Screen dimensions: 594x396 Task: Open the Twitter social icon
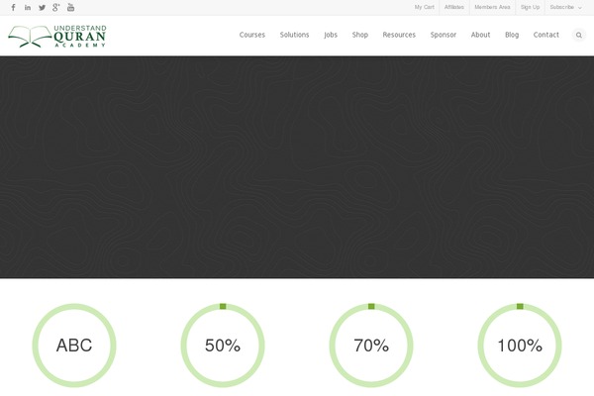42,8
